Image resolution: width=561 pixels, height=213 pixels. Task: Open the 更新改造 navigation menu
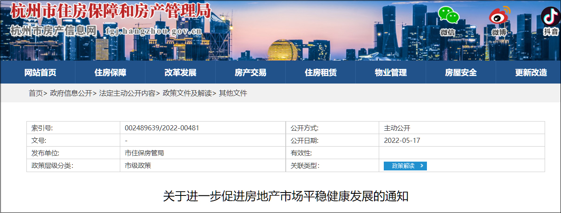[531, 72]
